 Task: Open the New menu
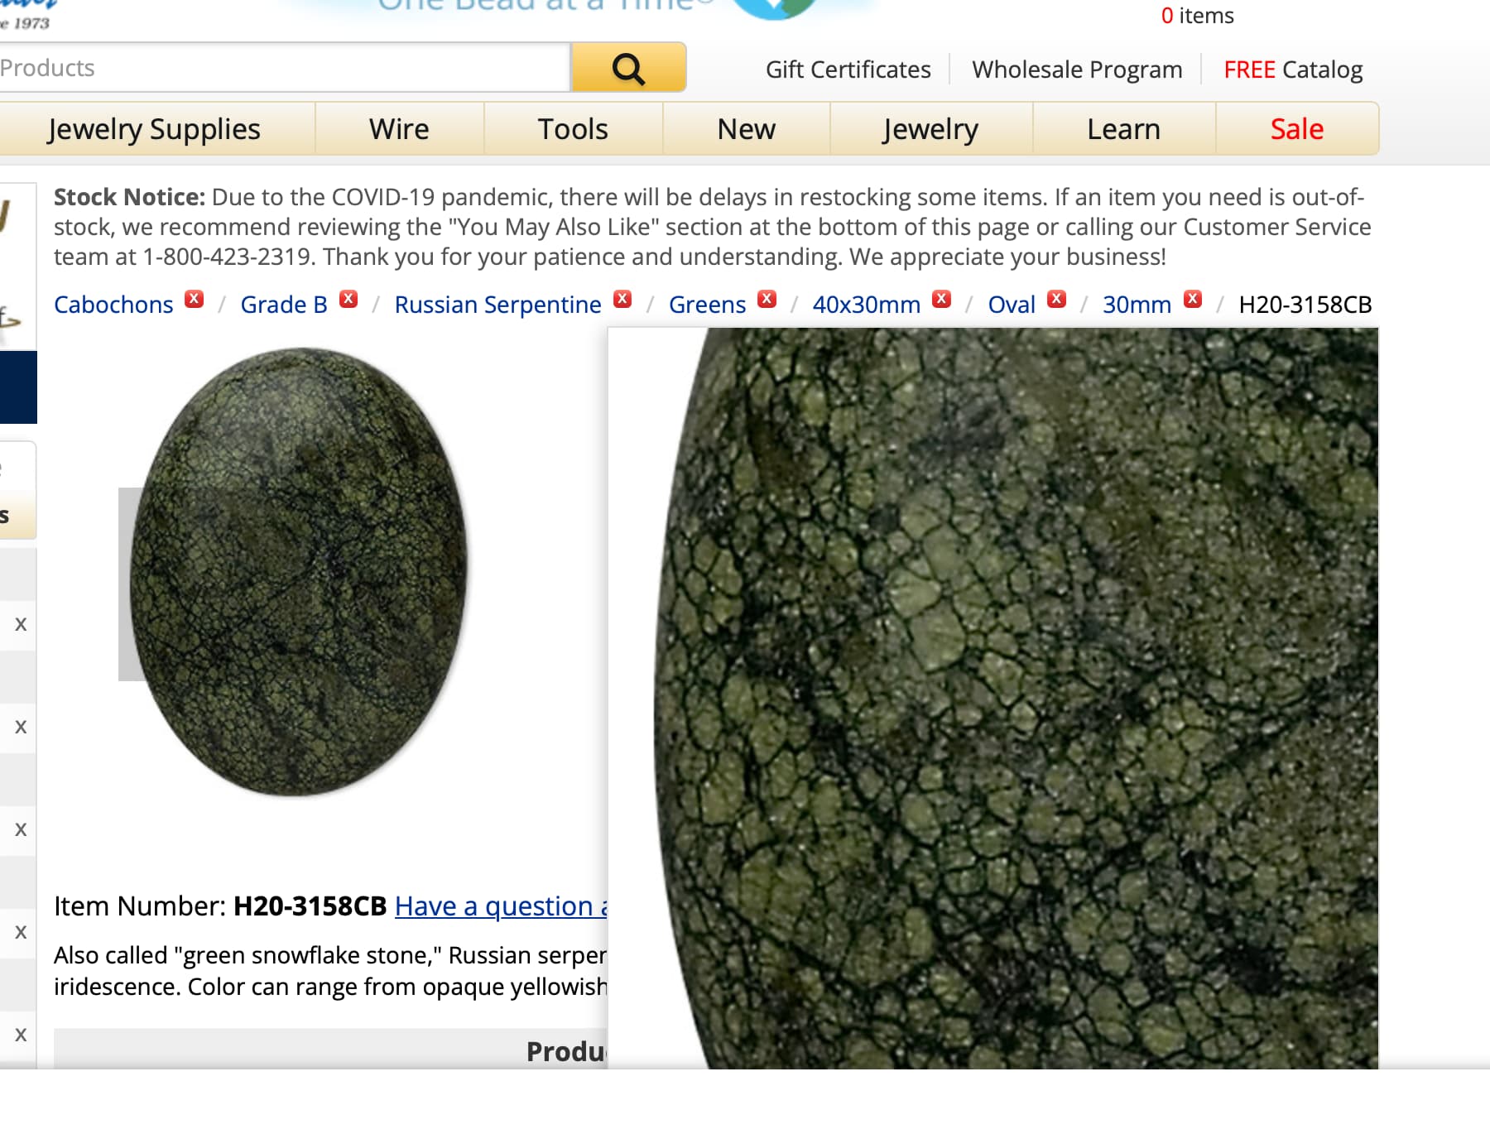click(x=746, y=129)
